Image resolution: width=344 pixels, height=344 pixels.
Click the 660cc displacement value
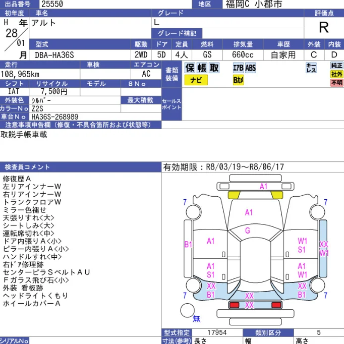pos(243,55)
